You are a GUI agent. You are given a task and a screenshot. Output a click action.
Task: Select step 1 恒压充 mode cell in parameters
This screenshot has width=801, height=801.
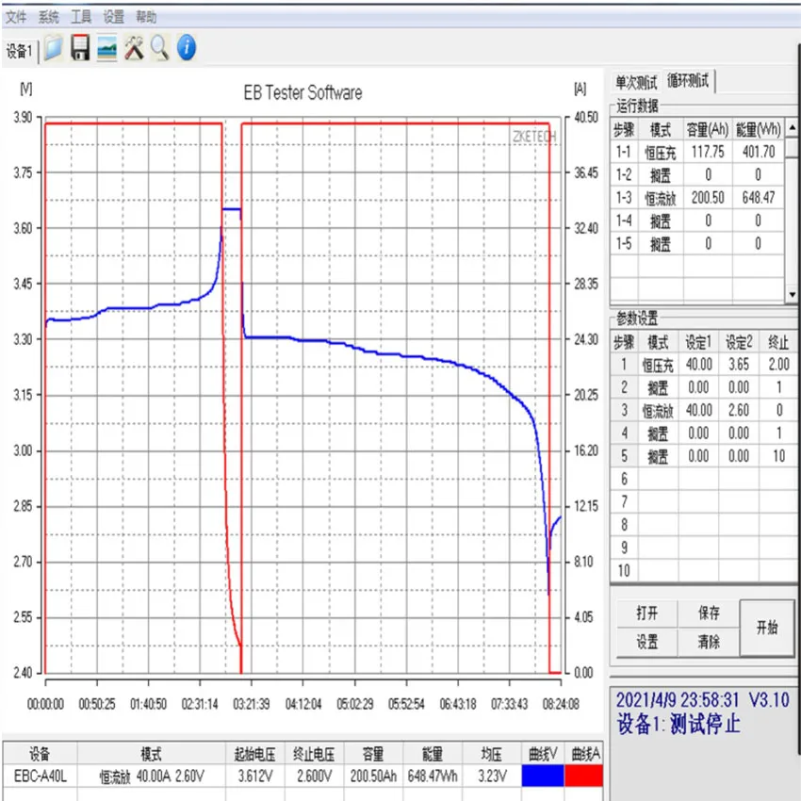(658, 365)
